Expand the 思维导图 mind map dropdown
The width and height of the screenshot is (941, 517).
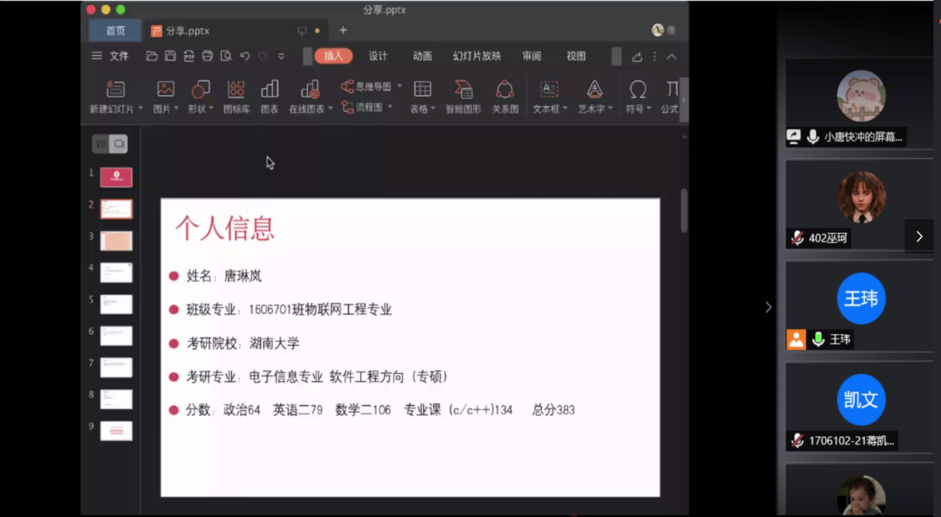(399, 86)
